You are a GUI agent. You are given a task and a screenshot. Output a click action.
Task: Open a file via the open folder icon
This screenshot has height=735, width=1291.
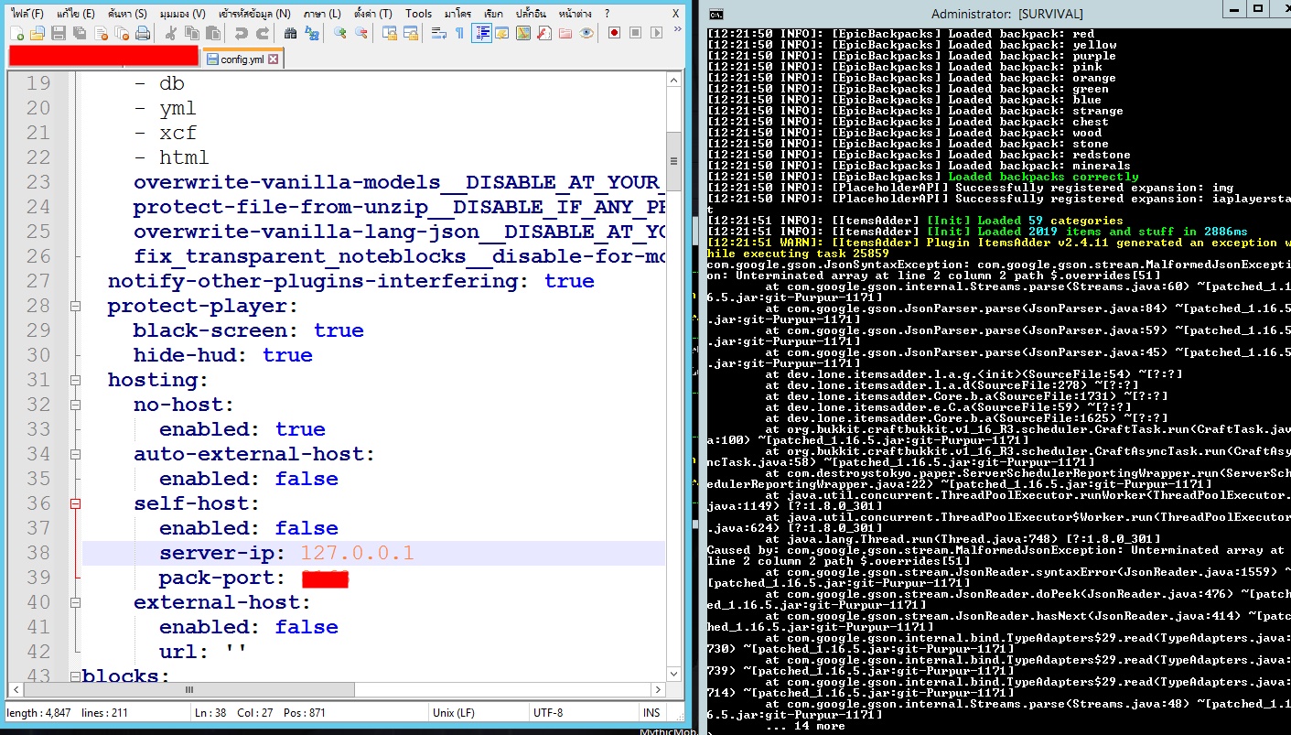click(x=38, y=32)
